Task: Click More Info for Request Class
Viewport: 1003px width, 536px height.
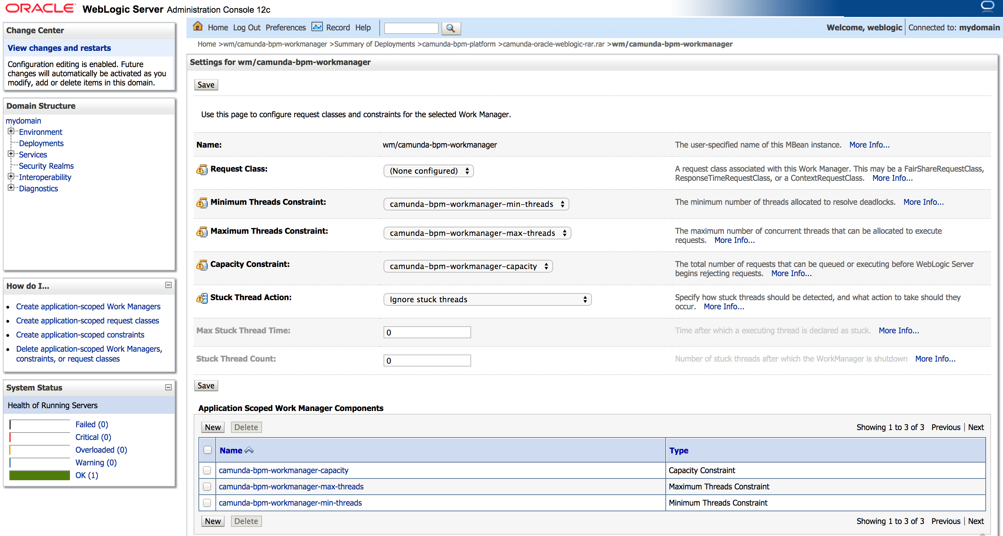Action: pyautogui.click(x=892, y=178)
